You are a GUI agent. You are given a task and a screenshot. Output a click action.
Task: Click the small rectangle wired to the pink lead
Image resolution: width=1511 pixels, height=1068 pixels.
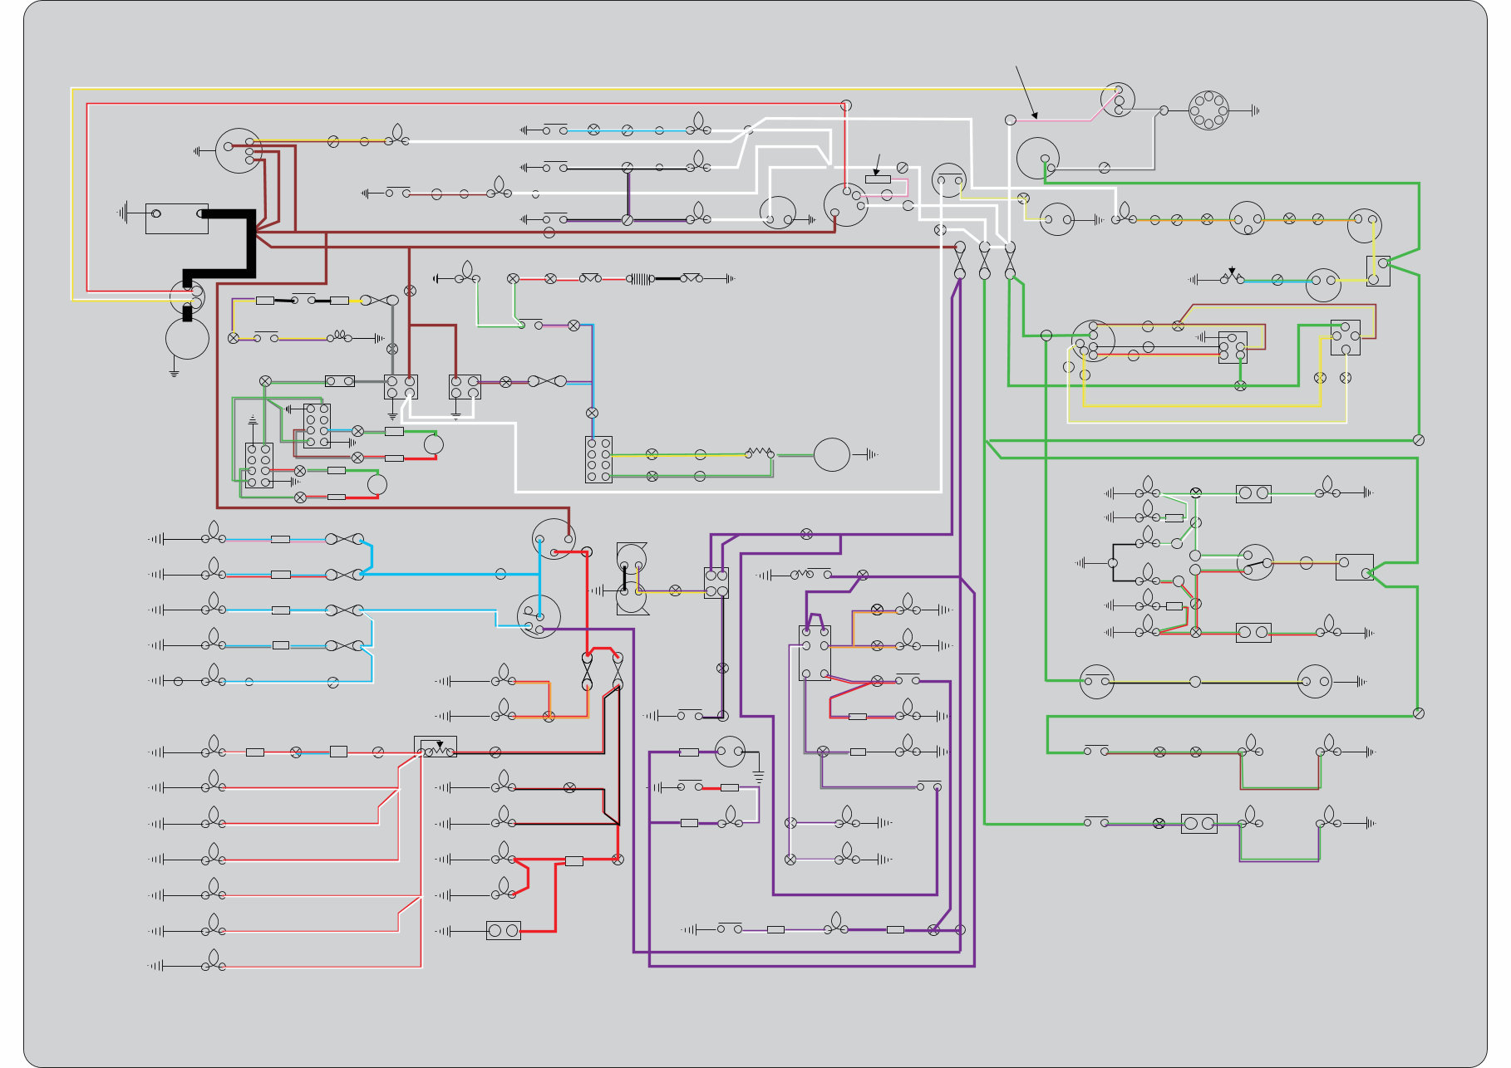click(x=879, y=179)
